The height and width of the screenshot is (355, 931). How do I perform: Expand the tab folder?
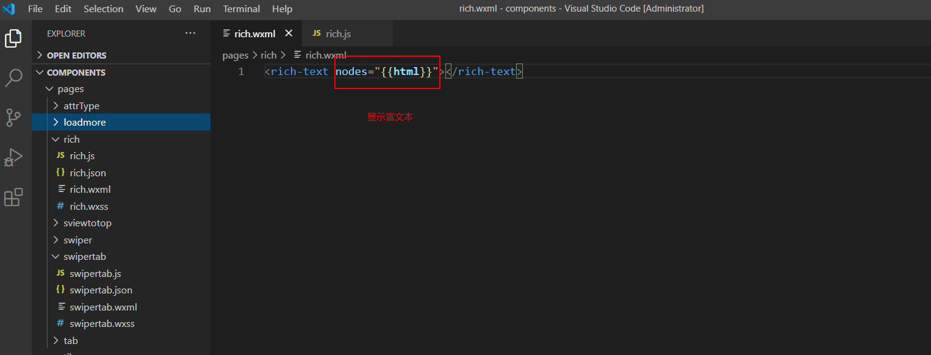[x=121, y=340]
